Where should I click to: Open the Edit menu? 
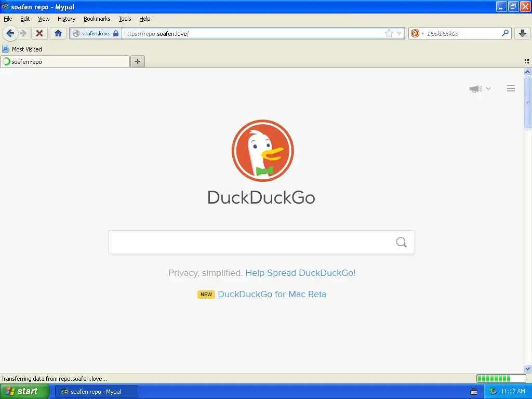coord(25,19)
